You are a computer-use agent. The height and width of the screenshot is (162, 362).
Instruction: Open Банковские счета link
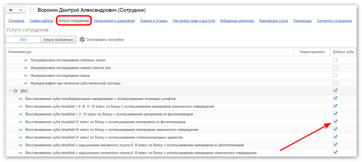273,21
